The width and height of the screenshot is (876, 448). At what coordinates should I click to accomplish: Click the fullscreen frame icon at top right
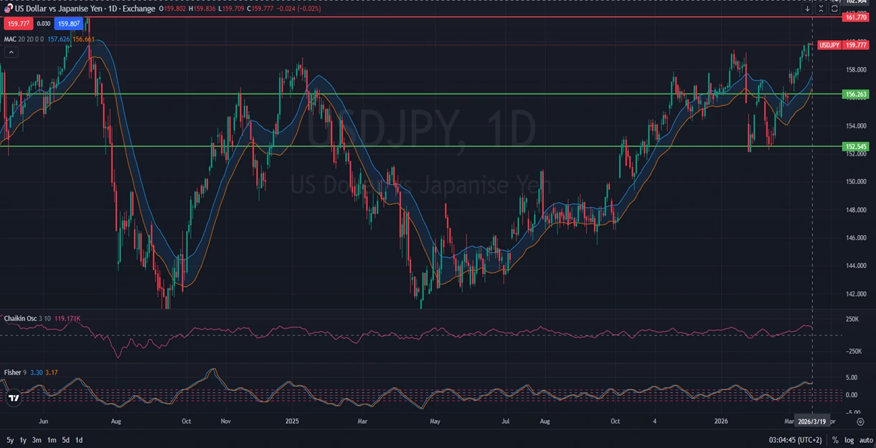[834, 9]
